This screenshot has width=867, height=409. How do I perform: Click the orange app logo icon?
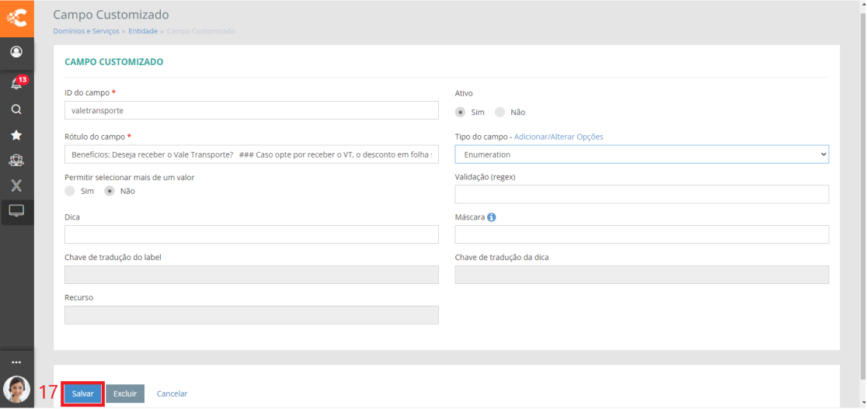pos(16,17)
